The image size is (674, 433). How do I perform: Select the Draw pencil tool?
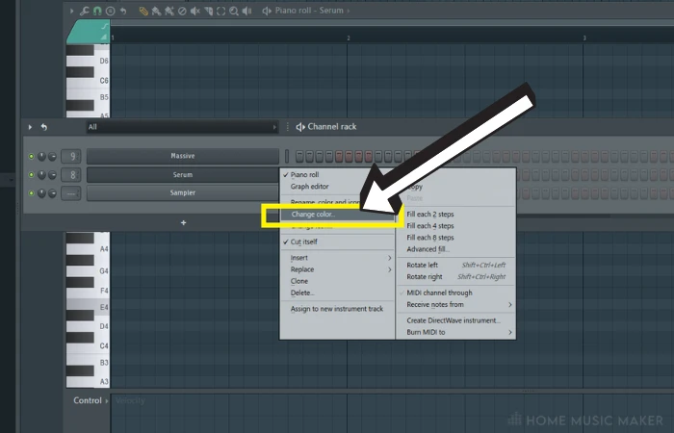(x=143, y=11)
